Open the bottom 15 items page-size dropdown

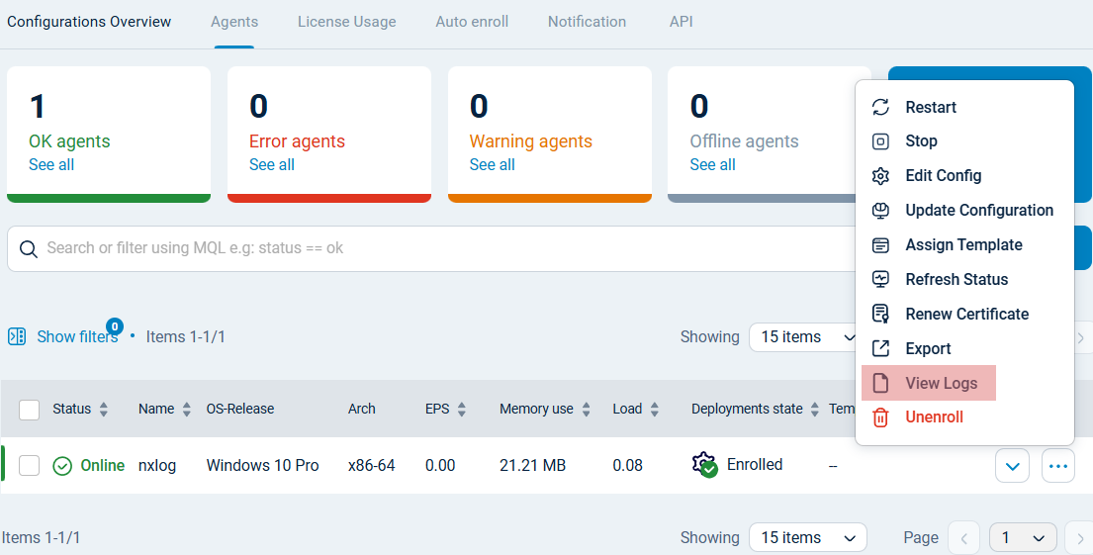click(807, 537)
